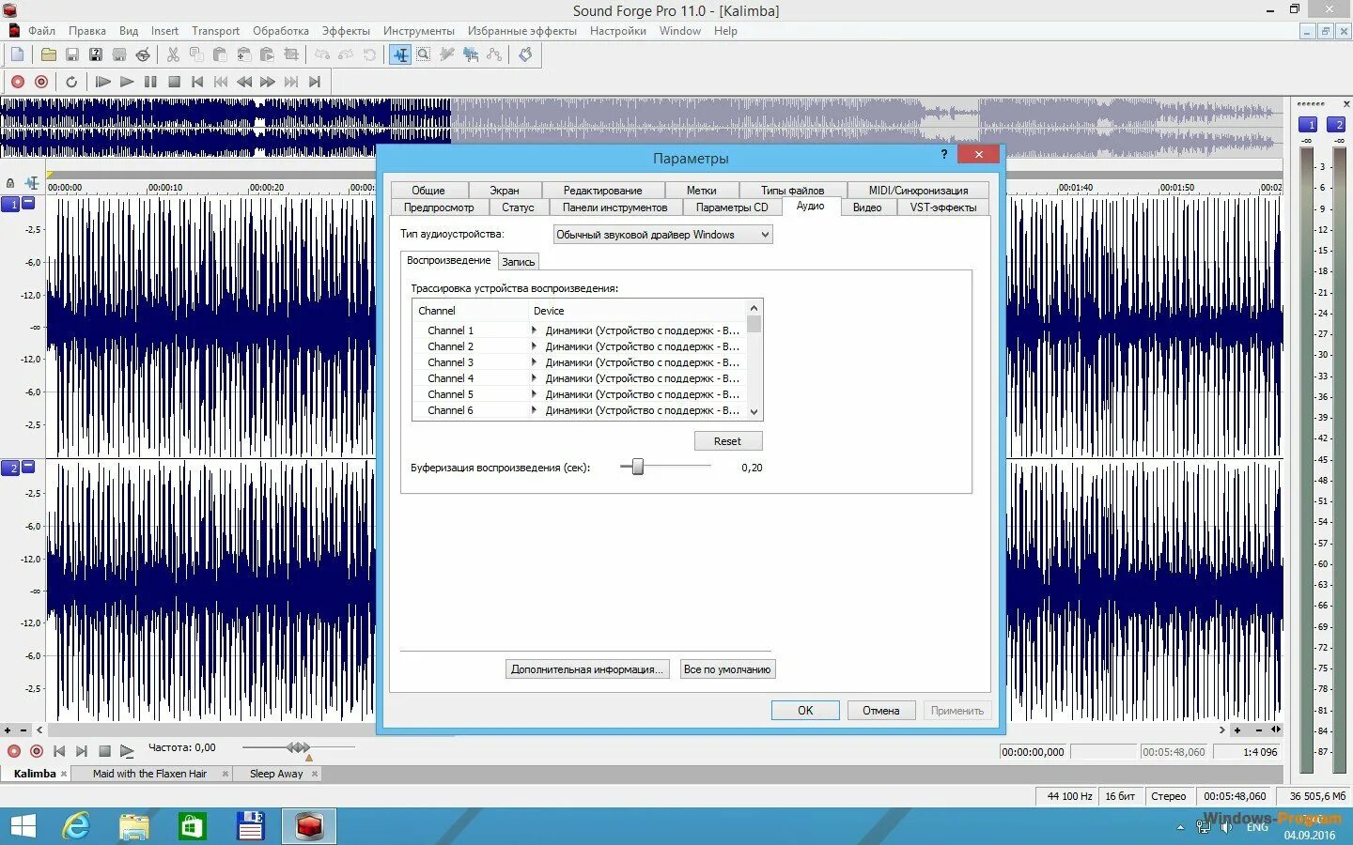Click the Copy icon in toolbar
Viewport: 1353px width, 845px height.
(196, 54)
